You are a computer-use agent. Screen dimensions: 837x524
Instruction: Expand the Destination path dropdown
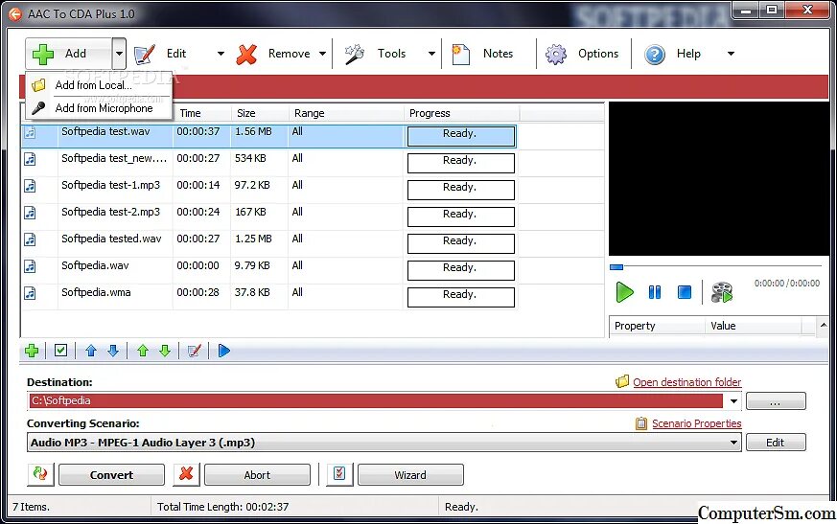tap(734, 401)
